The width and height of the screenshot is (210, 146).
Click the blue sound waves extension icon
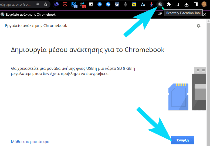tap(100, 4)
